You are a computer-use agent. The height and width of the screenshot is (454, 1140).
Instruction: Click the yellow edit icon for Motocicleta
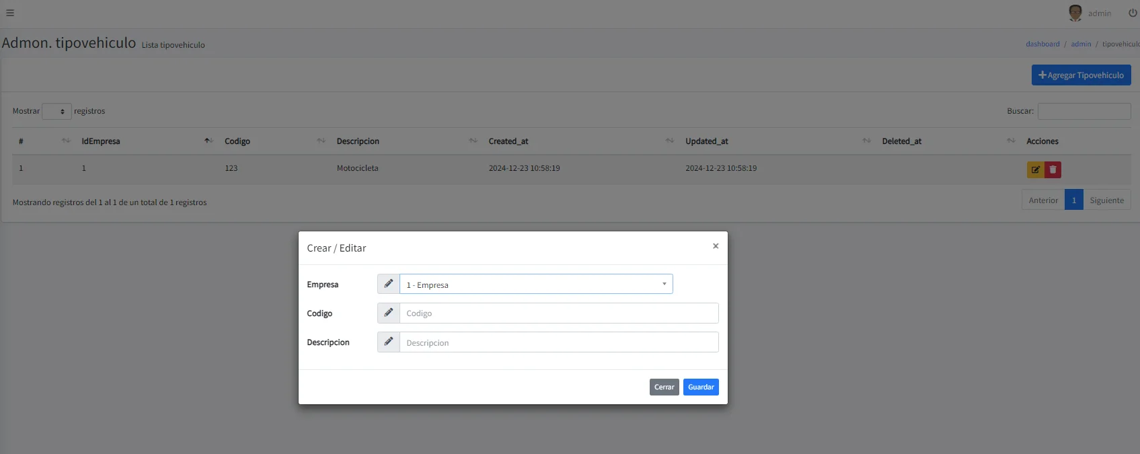tap(1035, 170)
